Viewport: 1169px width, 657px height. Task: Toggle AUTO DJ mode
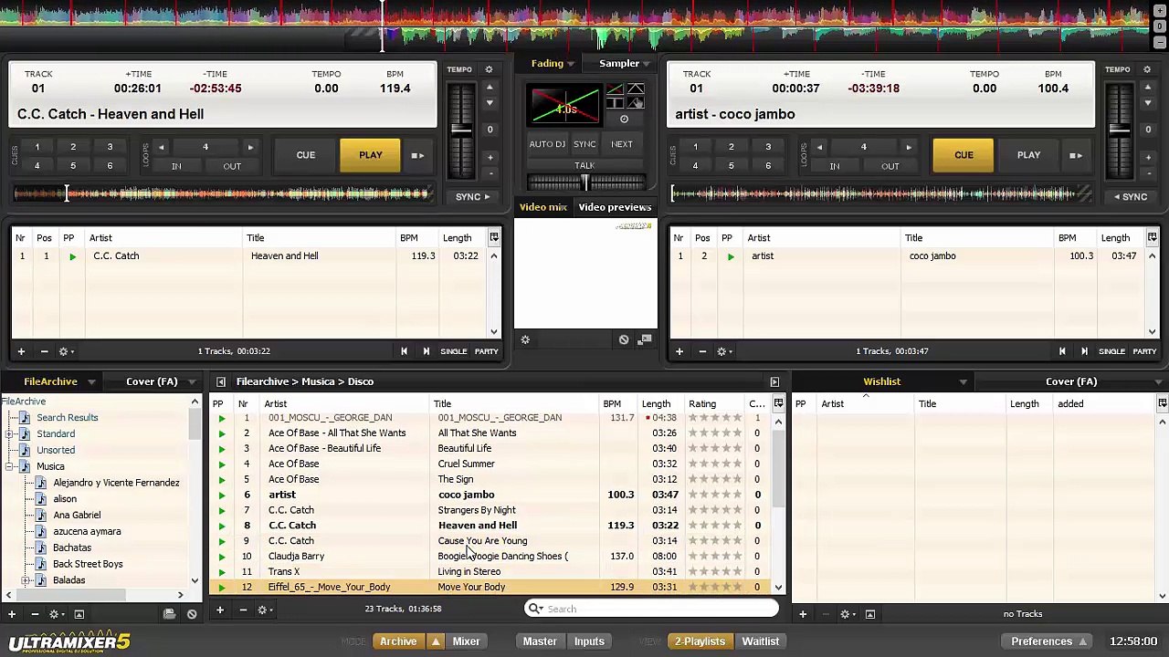[547, 144]
